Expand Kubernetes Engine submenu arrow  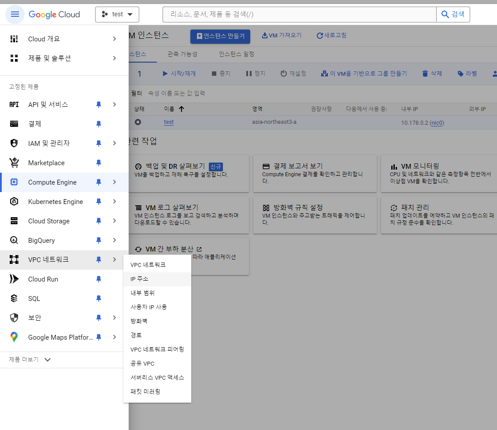pyautogui.click(x=115, y=201)
